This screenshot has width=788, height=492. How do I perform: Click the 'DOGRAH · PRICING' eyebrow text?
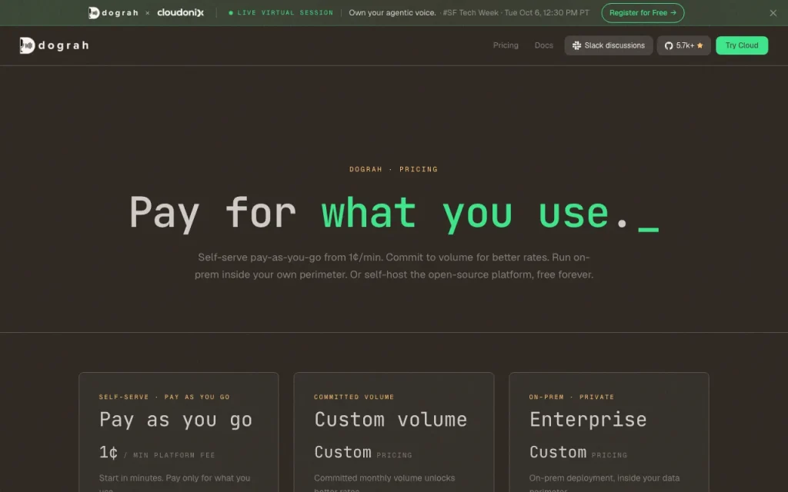click(x=393, y=169)
